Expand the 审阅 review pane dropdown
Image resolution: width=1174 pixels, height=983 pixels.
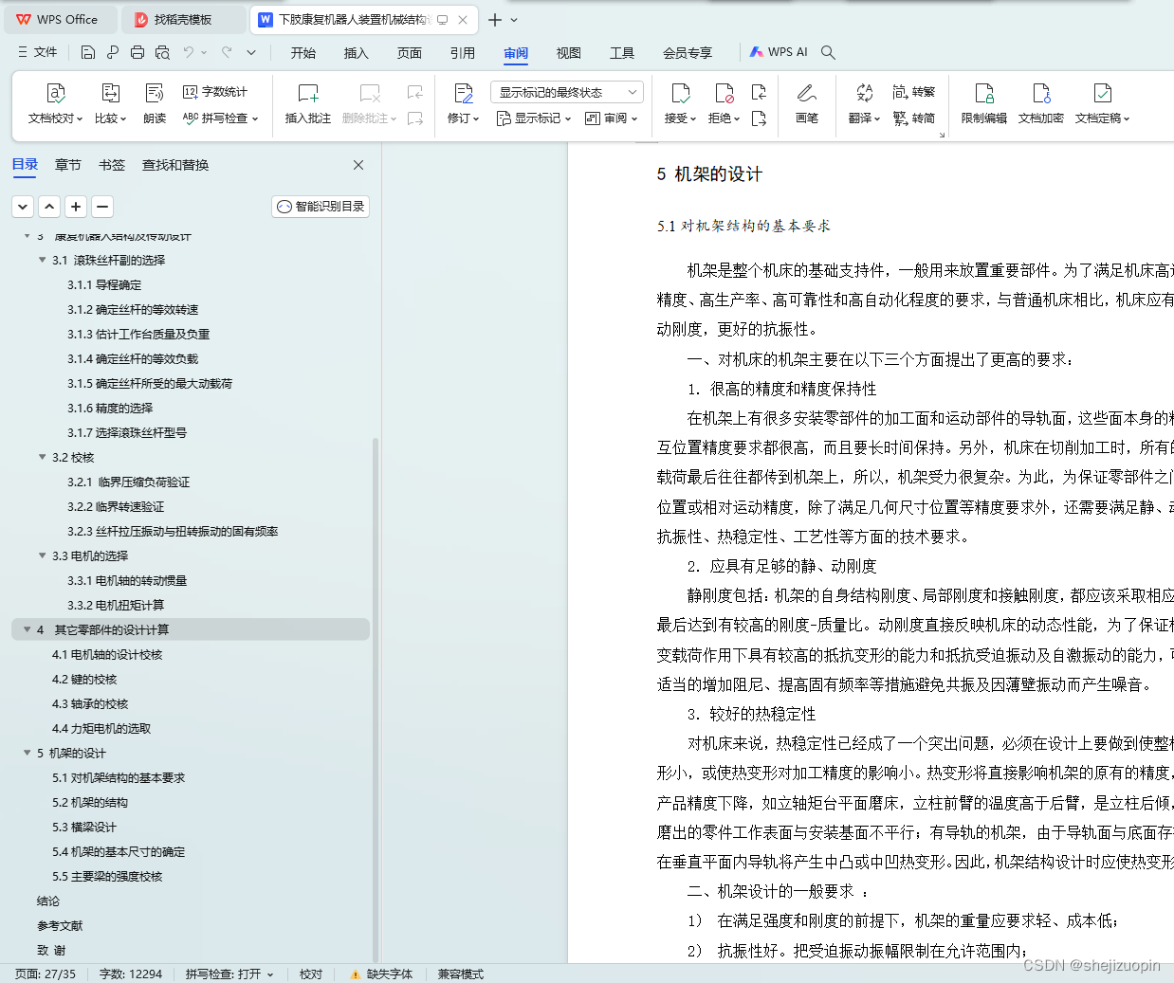pyautogui.click(x=612, y=118)
